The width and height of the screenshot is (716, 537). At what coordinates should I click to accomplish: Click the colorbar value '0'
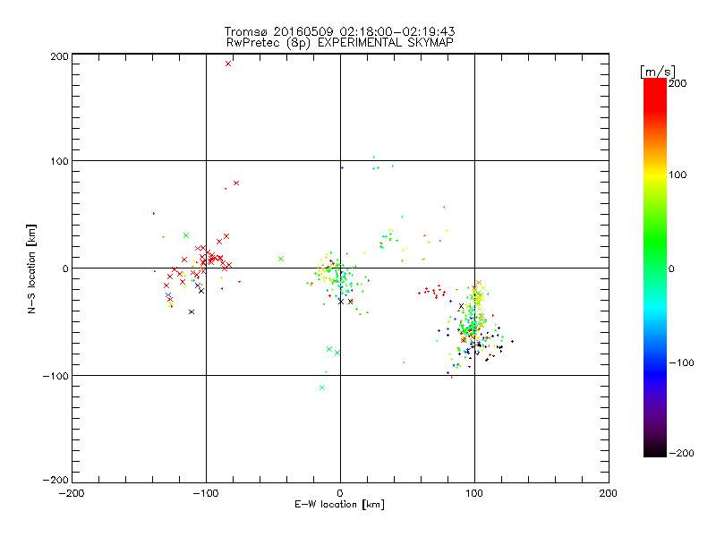pos(671,268)
